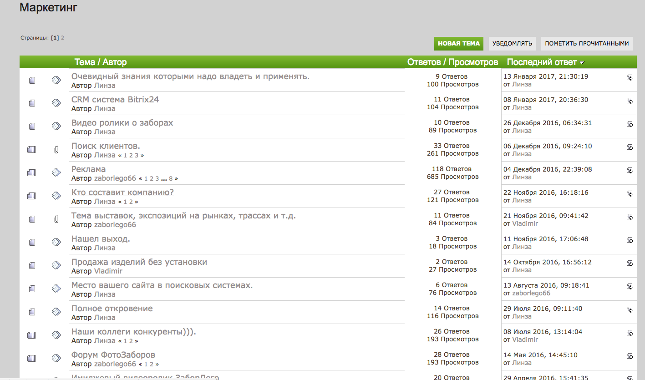Click the УВЕДОМЛЯТЬ button

[512, 44]
